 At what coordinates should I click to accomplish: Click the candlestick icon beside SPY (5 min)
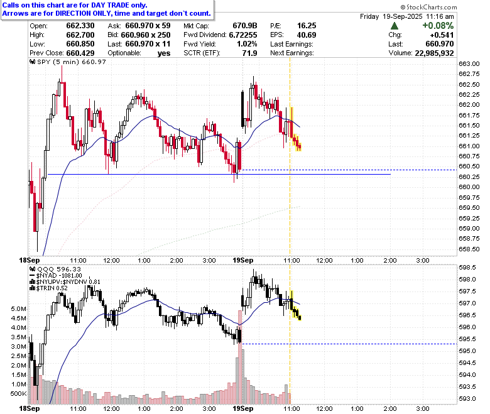pyautogui.click(x=32, y=62)
